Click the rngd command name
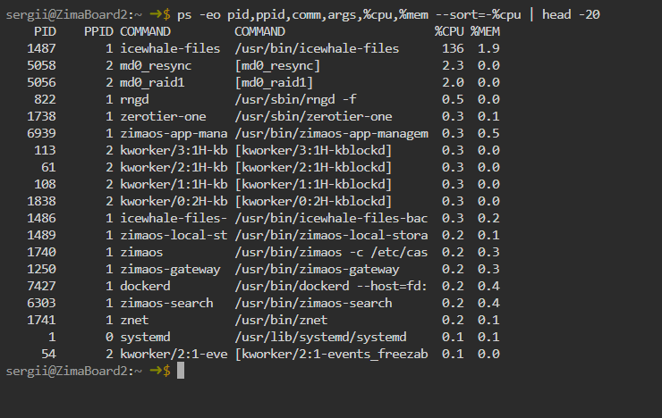The height and width of the screenshot is (418, 662). pyautogui.click(x=135, y=100)
